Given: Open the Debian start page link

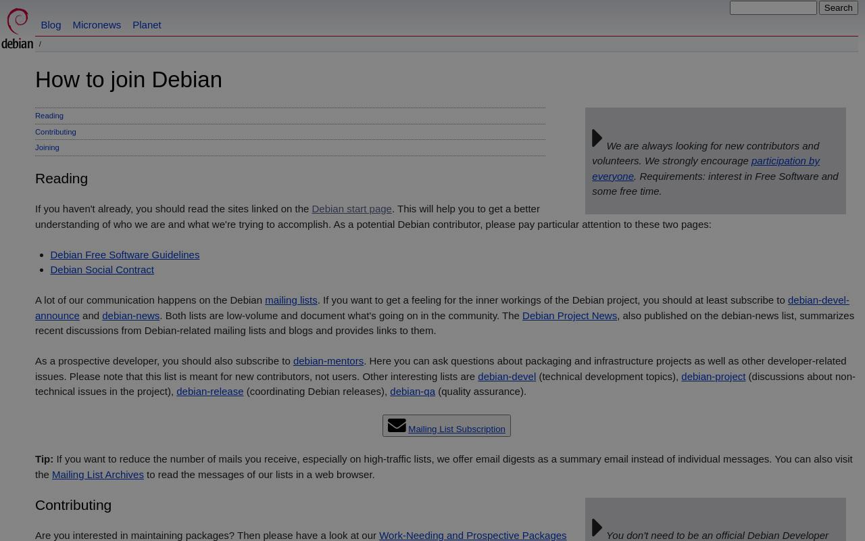Looking at the screenshot, I should click(351, 209).
